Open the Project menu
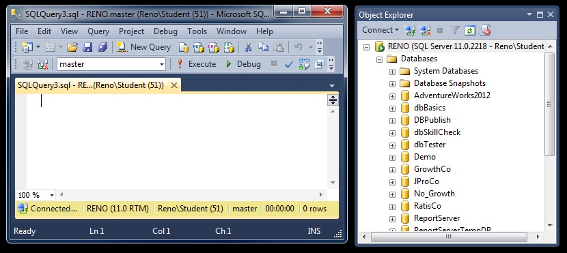 (132, 31)
